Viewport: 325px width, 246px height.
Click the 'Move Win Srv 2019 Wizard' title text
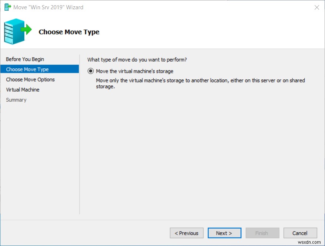point(48,7)
